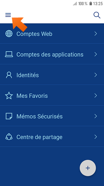Expand Comptes Web with its chevron
The image size is (104, 186).
click(96, 34)
